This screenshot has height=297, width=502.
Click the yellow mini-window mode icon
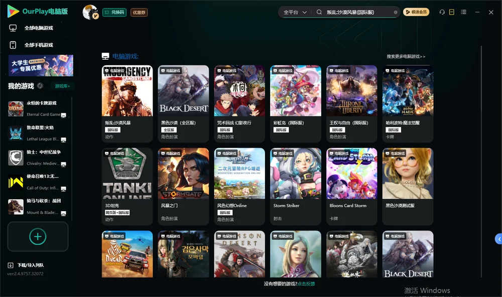pos(452,12)
